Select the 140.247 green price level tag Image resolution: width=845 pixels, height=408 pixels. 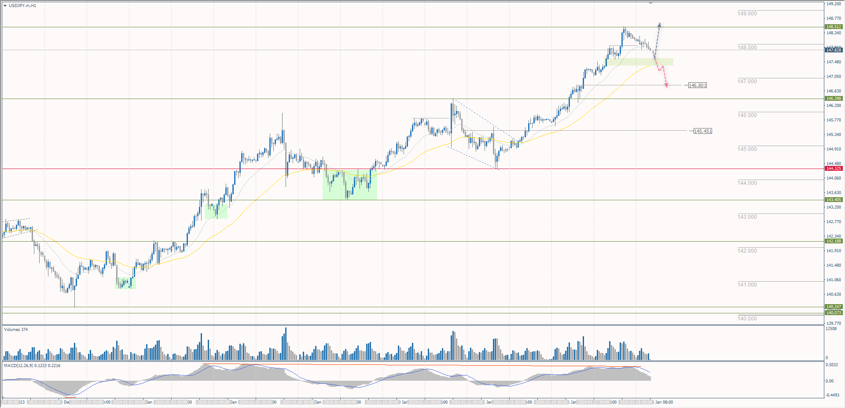coord(834,307)
